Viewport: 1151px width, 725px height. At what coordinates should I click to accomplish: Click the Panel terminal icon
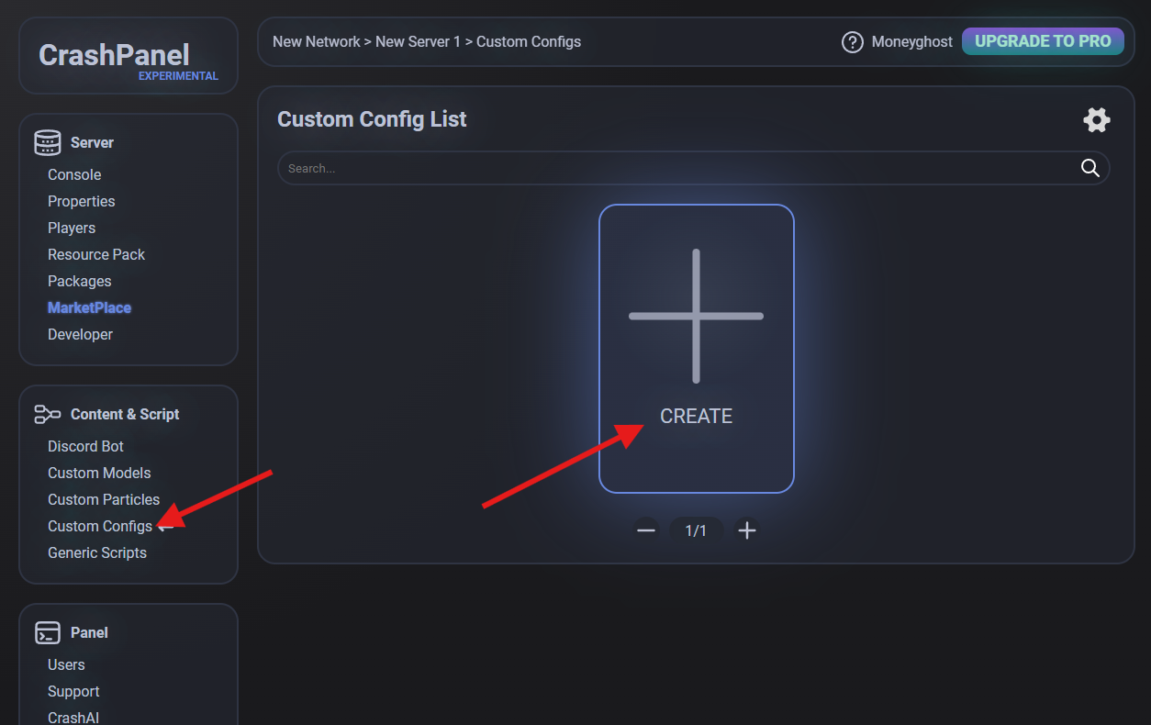(x=47, y=632)
